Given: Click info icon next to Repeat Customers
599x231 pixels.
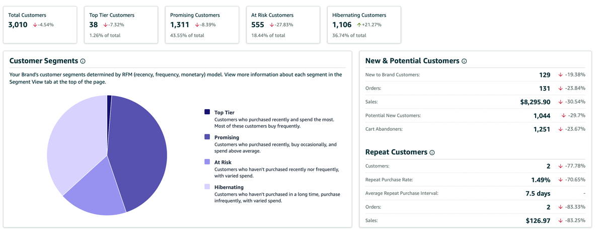Looking at the screenshot, I should pos(432,152).
